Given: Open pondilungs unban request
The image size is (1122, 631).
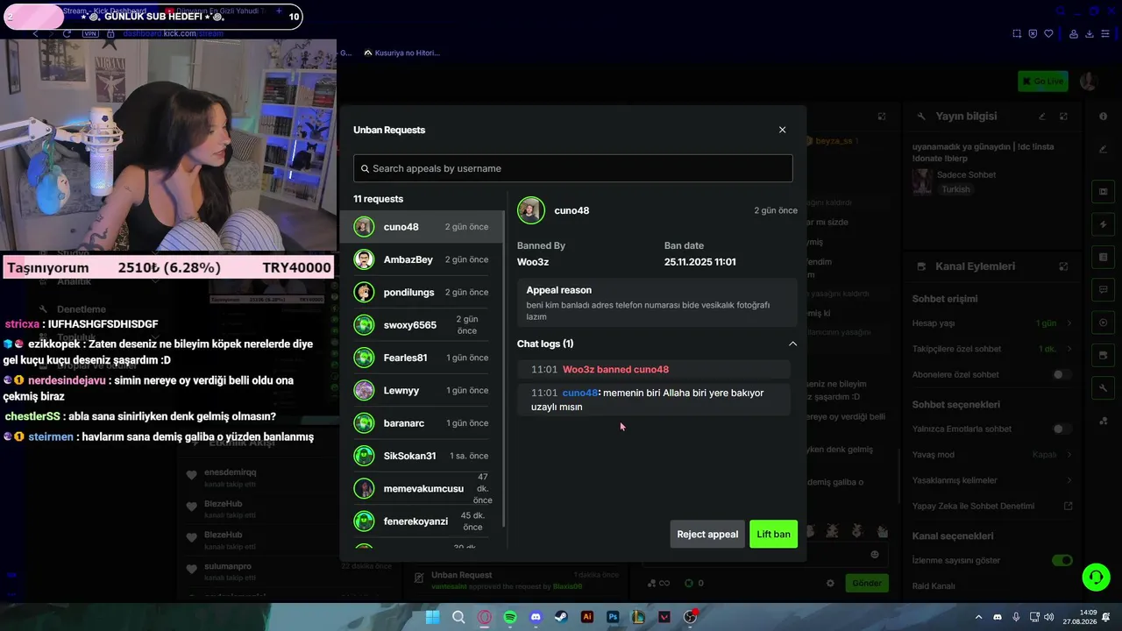Looking at the screenshot, I should click(422, 292).
